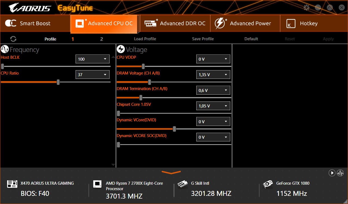
Task: Minimize the EasyTune window
Action: click(x=318, y=8)
